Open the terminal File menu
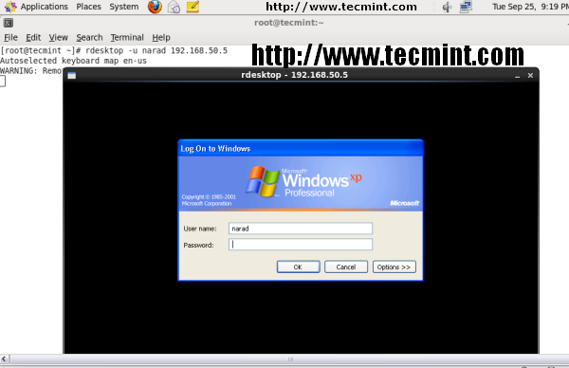Viewport: 569px width, 368px height. point(10,37)
